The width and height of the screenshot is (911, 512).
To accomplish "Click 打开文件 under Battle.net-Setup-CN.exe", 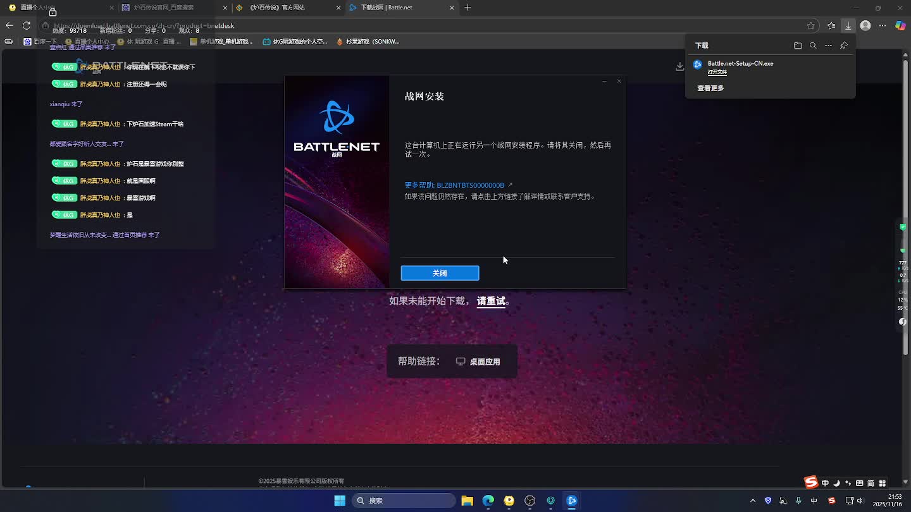I will 717,72.
